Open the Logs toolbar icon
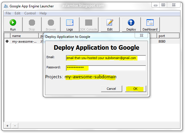185x133 pixels. pos(70,23)
